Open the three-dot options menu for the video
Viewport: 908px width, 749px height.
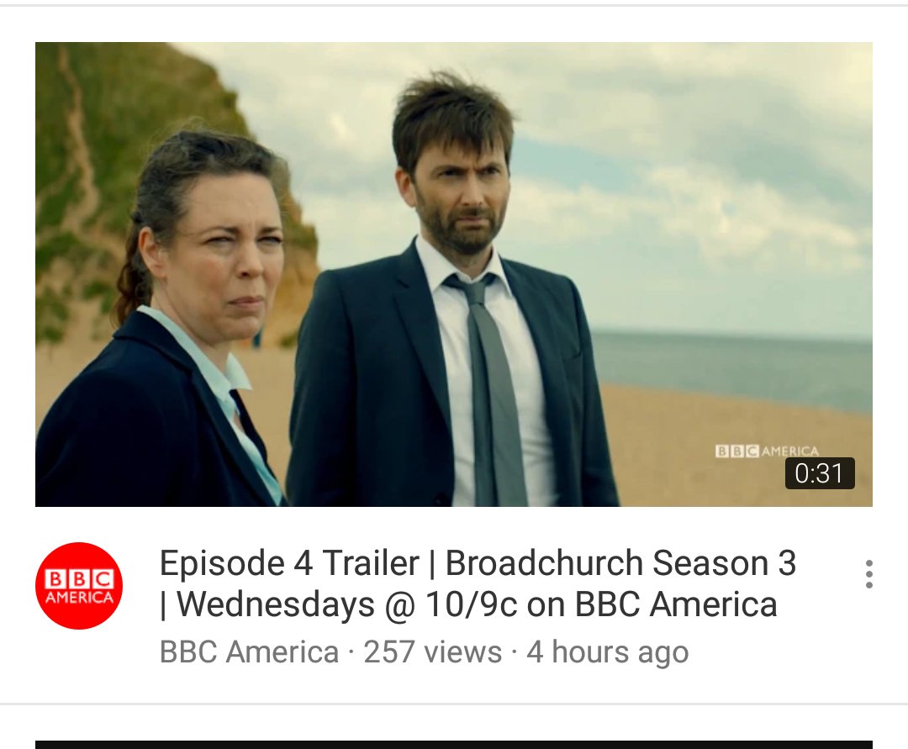click(x=868, y=574)
